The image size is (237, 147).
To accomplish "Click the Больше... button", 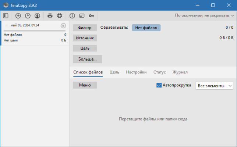I will 87,59.
